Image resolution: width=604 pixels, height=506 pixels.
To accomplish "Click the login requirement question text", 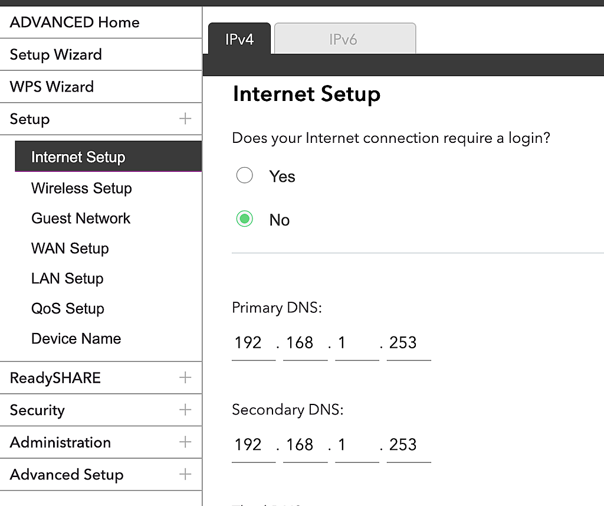I will (391, 138).
